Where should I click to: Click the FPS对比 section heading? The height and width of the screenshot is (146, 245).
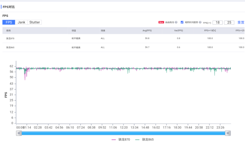[x=9, y=7]
